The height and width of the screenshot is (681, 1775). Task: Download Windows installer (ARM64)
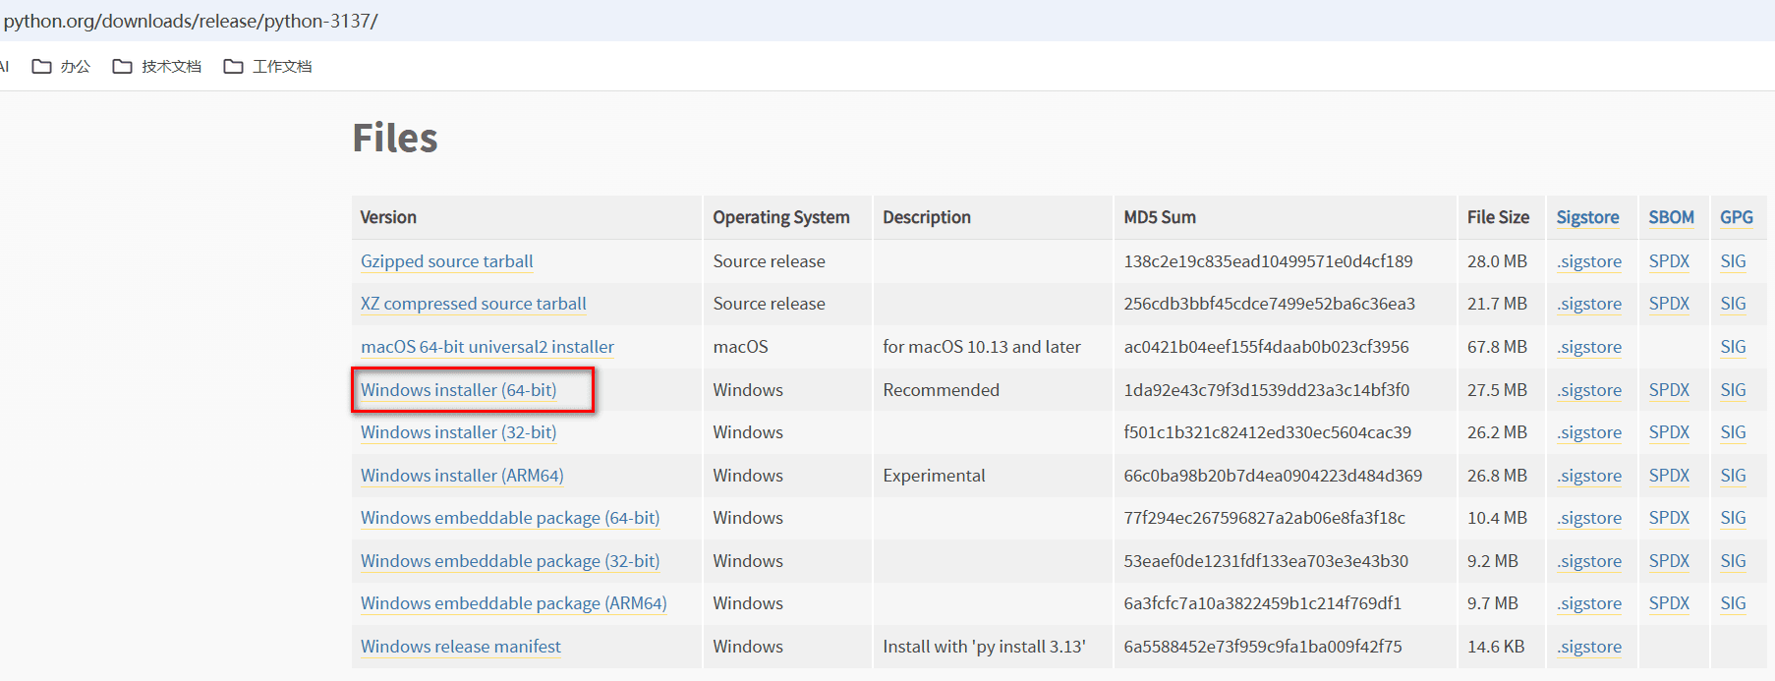461,476
